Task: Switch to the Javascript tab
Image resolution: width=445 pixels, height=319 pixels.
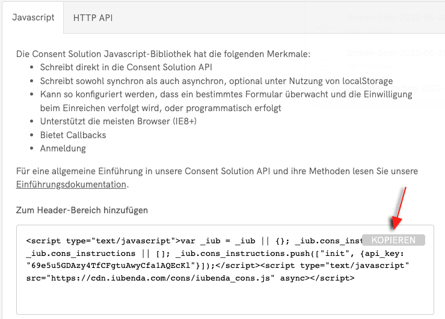Action: 33,17
